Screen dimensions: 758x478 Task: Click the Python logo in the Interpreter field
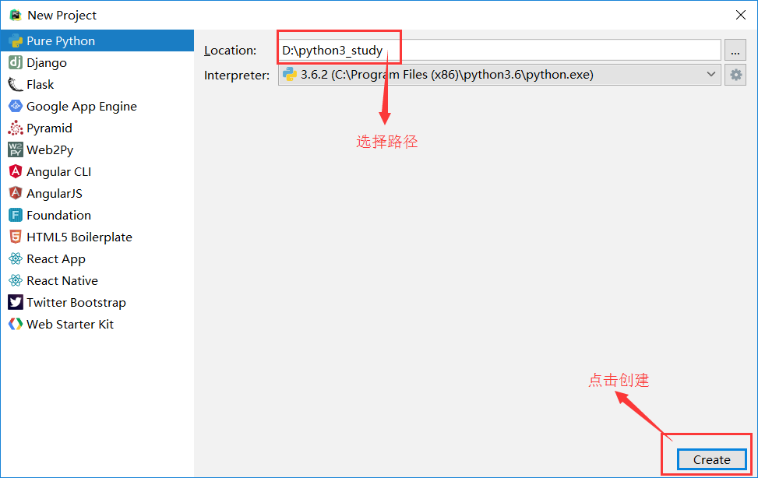tap(290, 75)
